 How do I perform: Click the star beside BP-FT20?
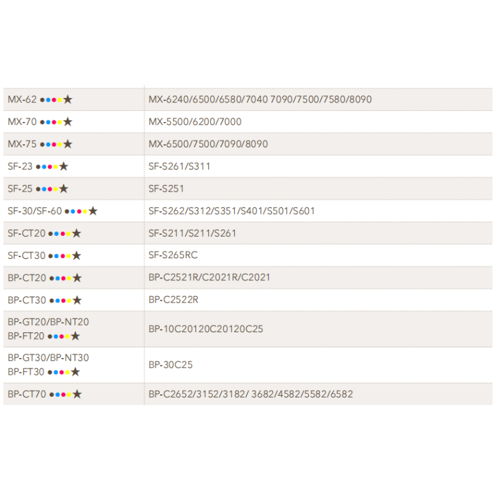75,336
